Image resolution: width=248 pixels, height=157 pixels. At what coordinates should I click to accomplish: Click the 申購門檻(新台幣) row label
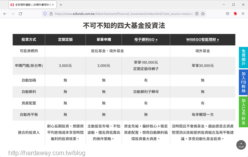pos(29,66)
